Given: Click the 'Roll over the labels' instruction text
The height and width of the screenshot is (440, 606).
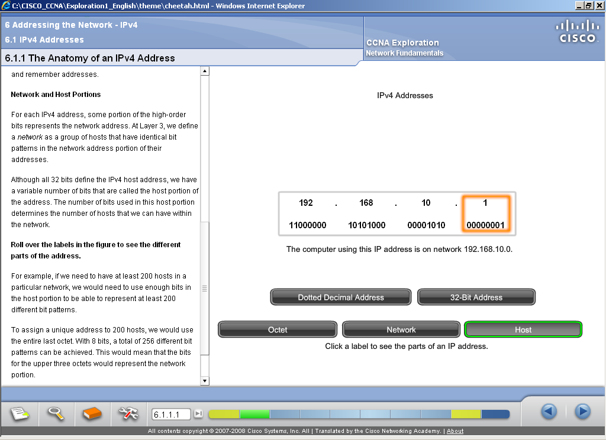Looking at the screenshot, I should click(x=95, y=250).
